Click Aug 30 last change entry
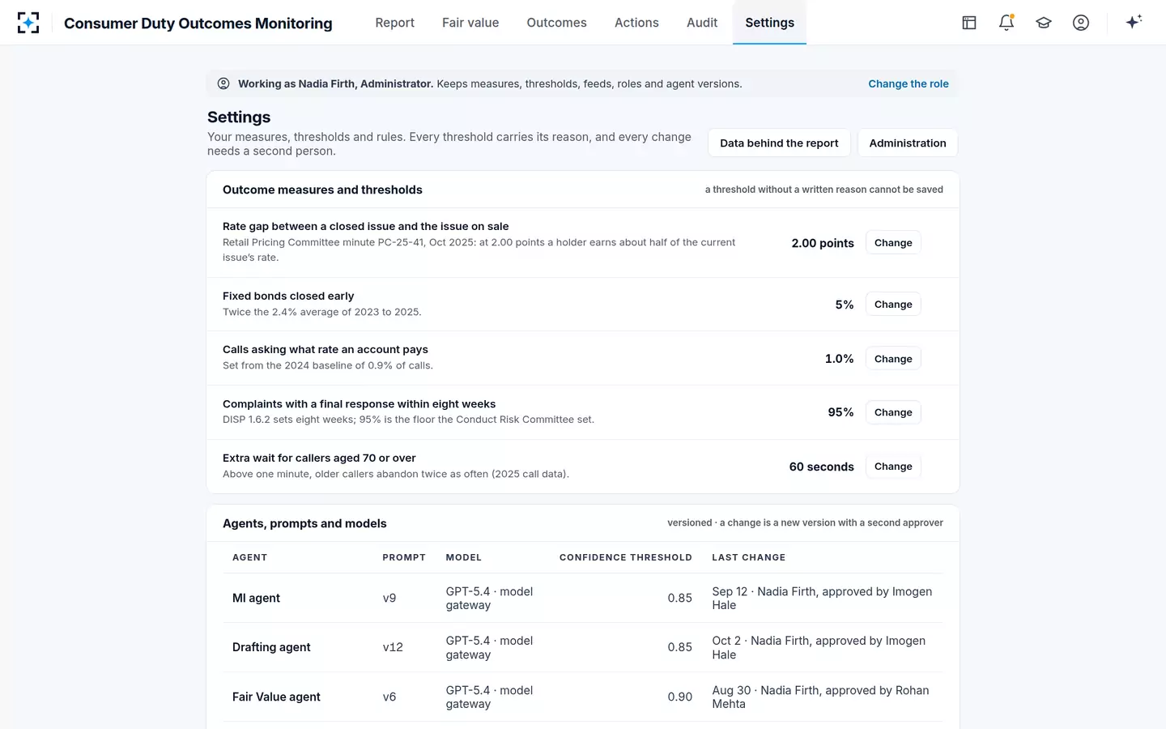The image size is (1166, 729). [820, 697]
